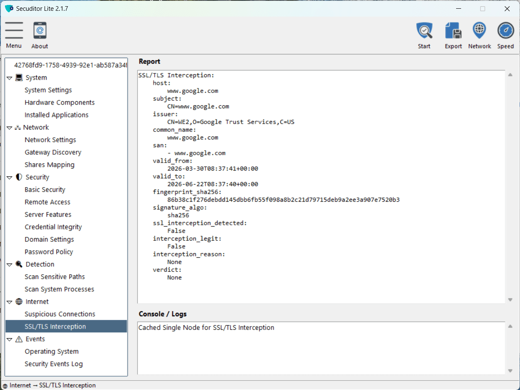Click the Internet globe icon in tree
Image resolution: width=520 pixels, height=390 pixels.
click(19, 302)
